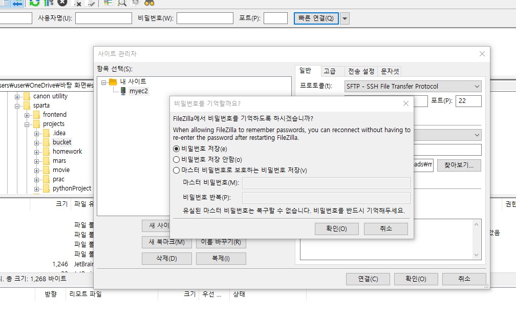Viewport: 516px width, 316px height.
Task: Open the dropdown arrow beside 빠른 연결
Action: pos(345,18)
